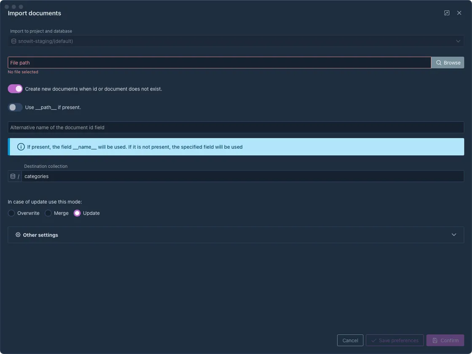Click the Browse button
The width and height of the screenshot is (472, 354).
(448, 63)
